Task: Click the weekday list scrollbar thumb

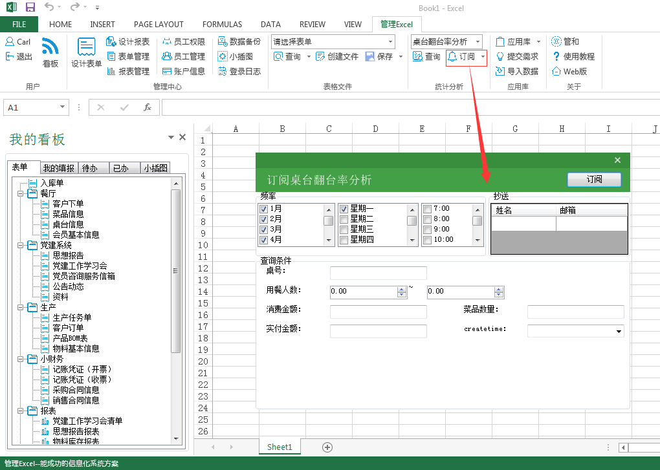Action: [x=412, y=220]
